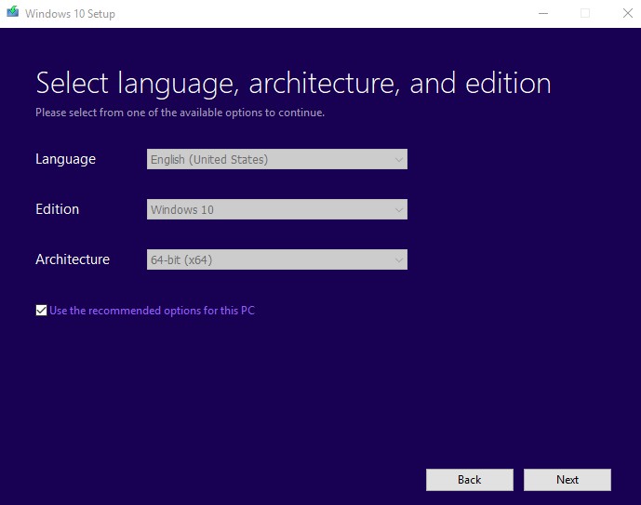Click the Windows 10 Setup title bar icon
This screenshot has height=505, width=641.
coord(13,12)
